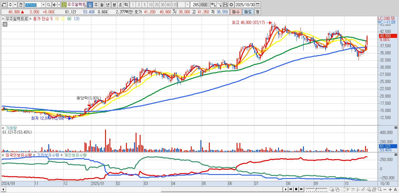
Task: Select the 주 weekly period tab
Action: [x=96, y=5]
